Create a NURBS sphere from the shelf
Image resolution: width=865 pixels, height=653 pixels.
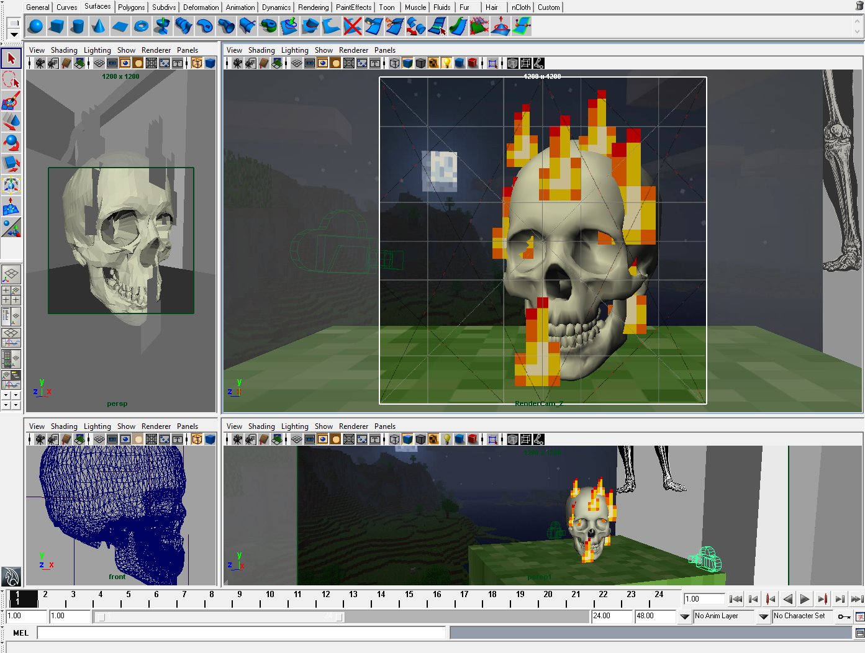point(36,26)
